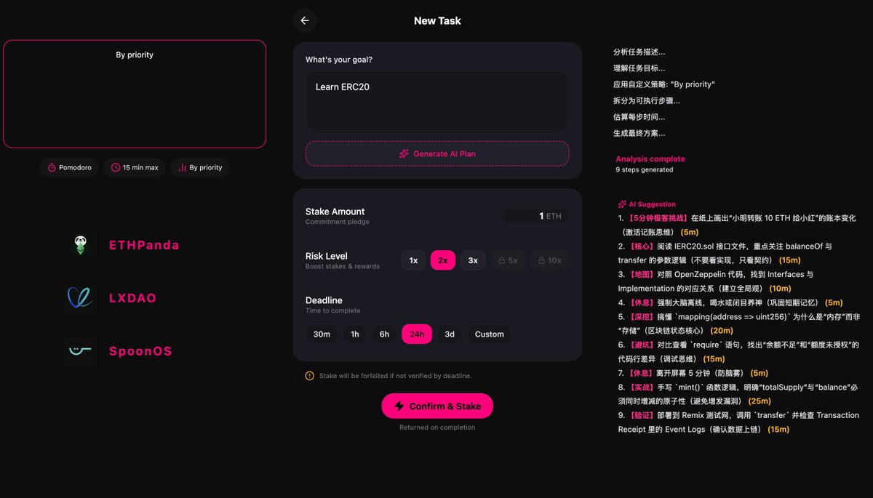Choose the 24h deadline

tap(417, 334)
